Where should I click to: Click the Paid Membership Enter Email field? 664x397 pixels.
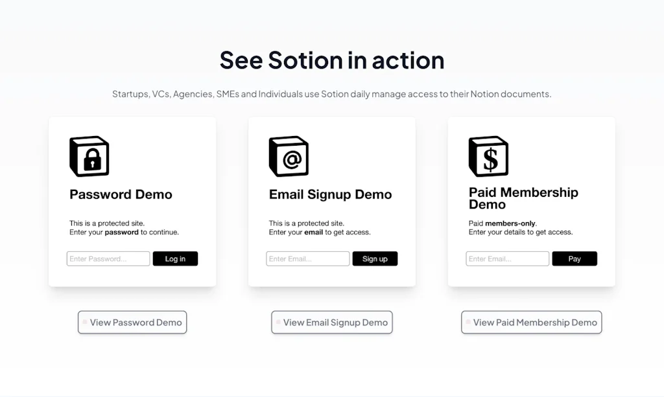507,259
